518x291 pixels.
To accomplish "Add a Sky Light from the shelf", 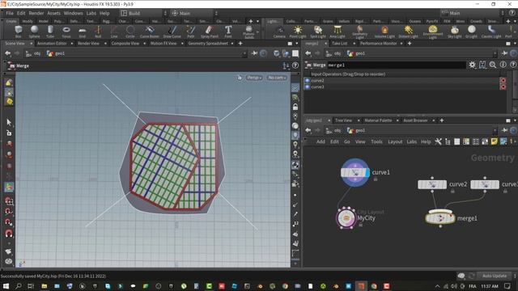I will pos(455,32).
